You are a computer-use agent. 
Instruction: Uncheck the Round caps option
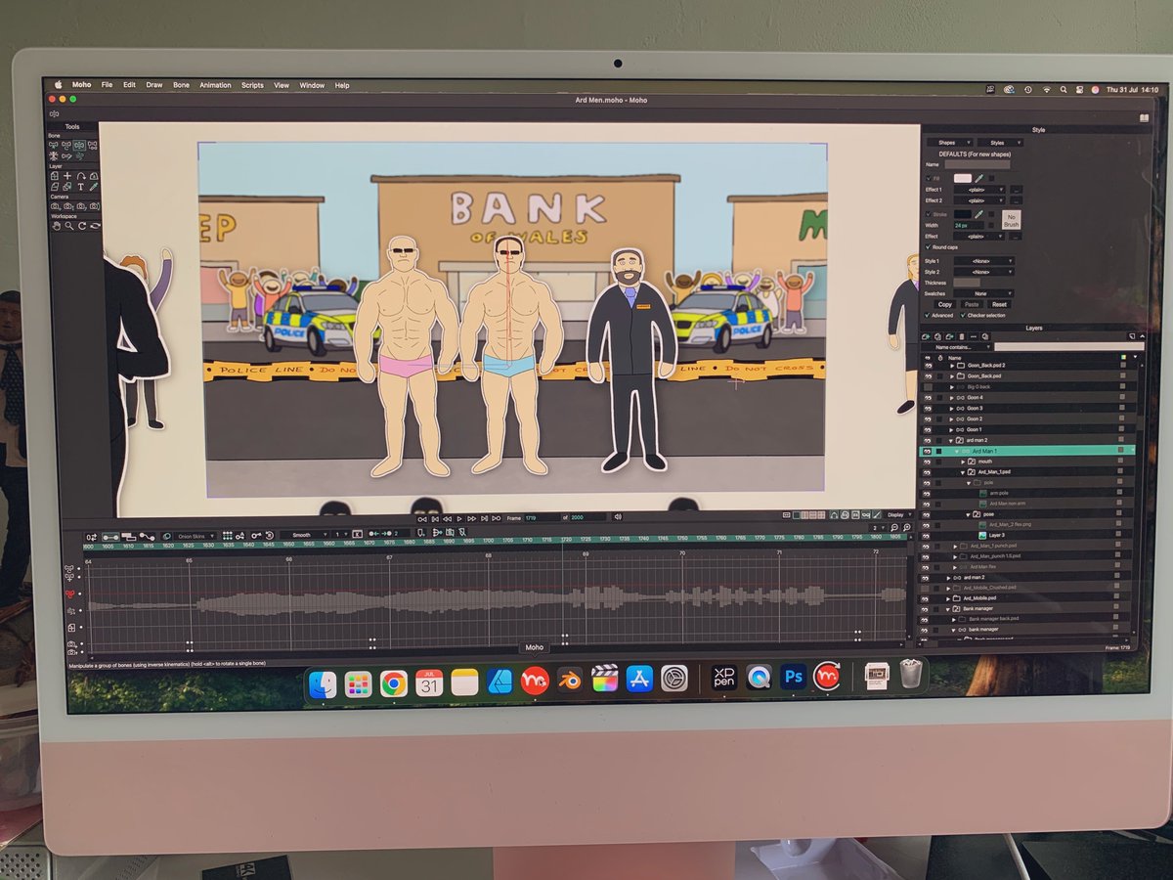(928, 247)
